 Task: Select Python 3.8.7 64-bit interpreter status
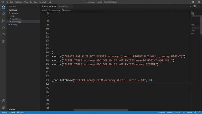pos(9,112)
